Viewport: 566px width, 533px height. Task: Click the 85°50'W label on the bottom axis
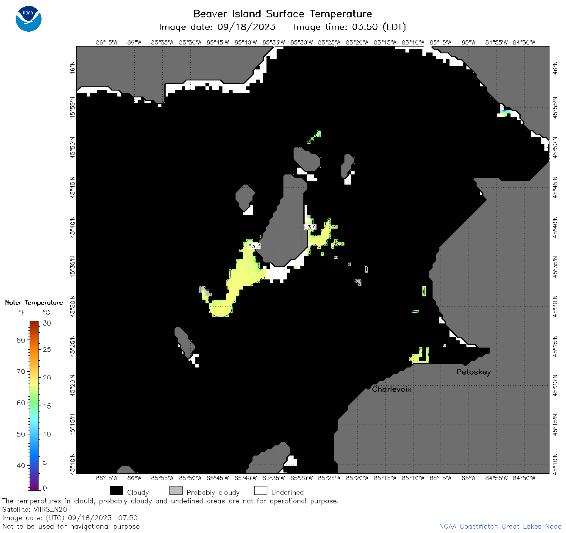click(190, 478)
